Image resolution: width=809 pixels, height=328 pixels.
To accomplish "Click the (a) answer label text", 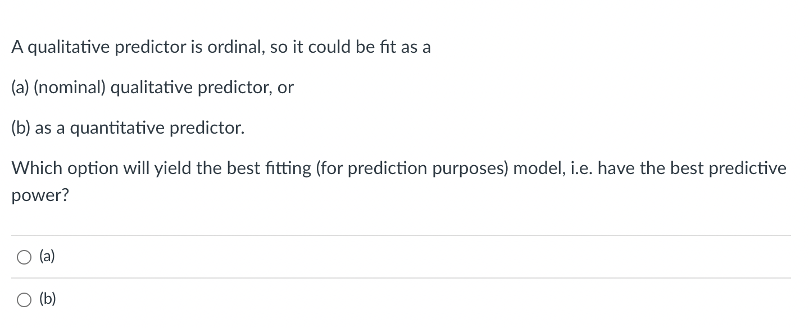I will click(46, 257).
